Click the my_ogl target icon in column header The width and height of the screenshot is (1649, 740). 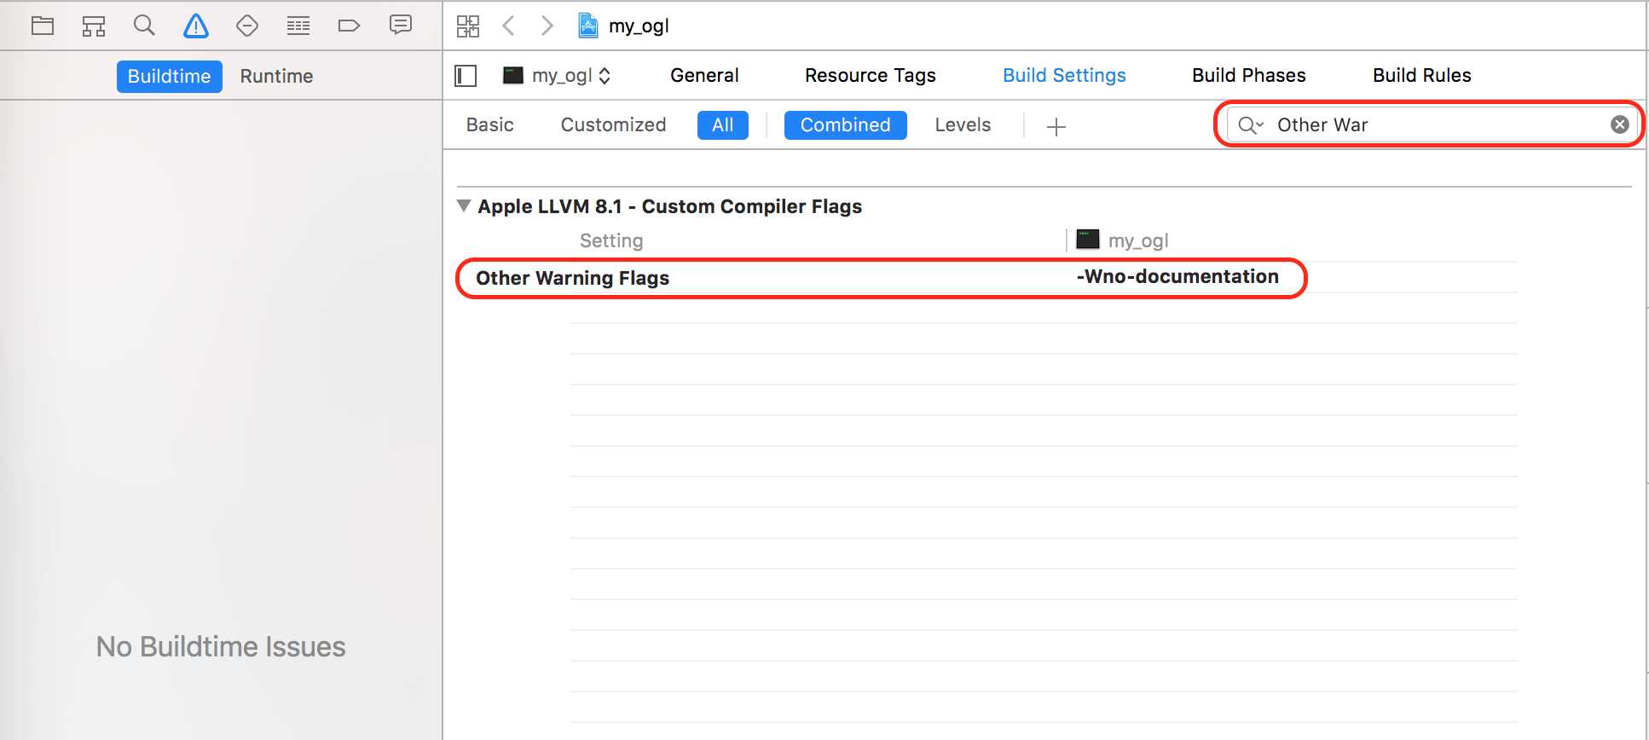[1088, 239]
